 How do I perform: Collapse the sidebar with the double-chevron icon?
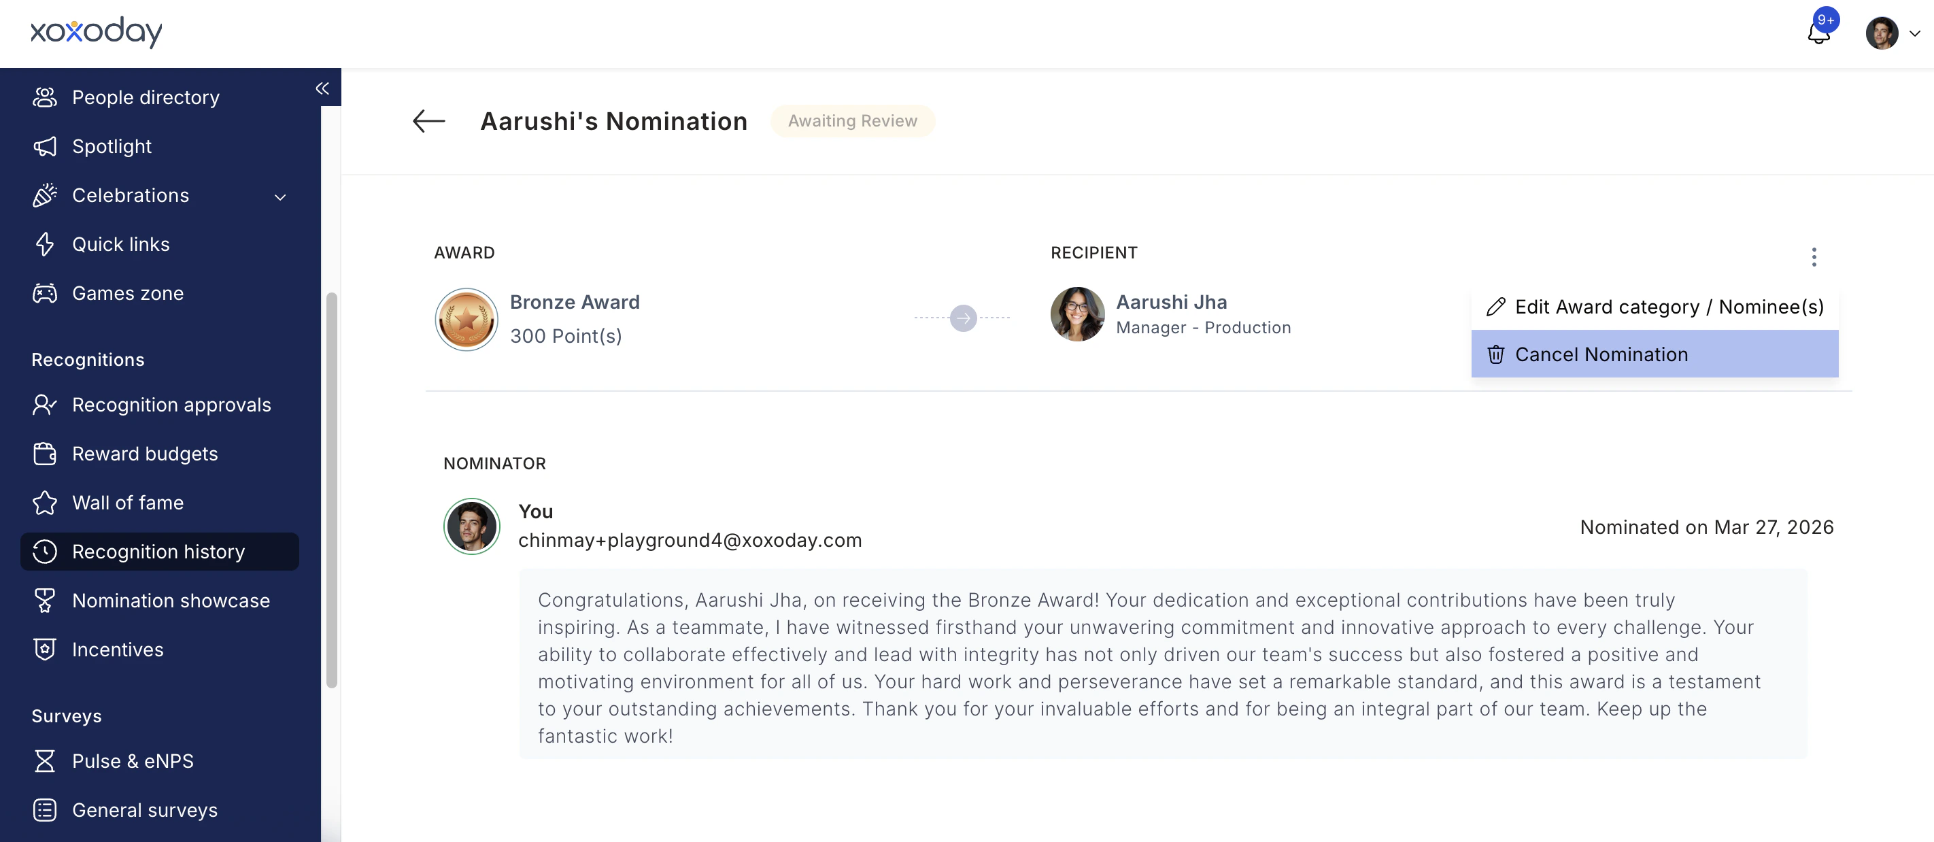322,88
